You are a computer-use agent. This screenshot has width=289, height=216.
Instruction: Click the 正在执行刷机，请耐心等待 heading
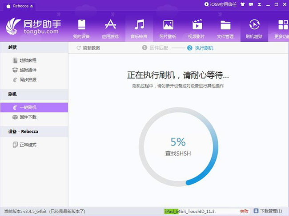[178, 75]
